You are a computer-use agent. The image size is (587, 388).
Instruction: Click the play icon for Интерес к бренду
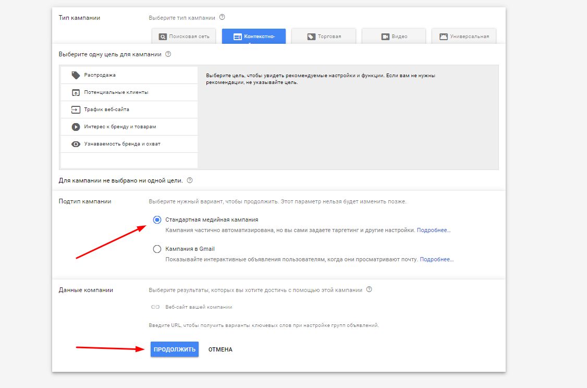(76, 127)
